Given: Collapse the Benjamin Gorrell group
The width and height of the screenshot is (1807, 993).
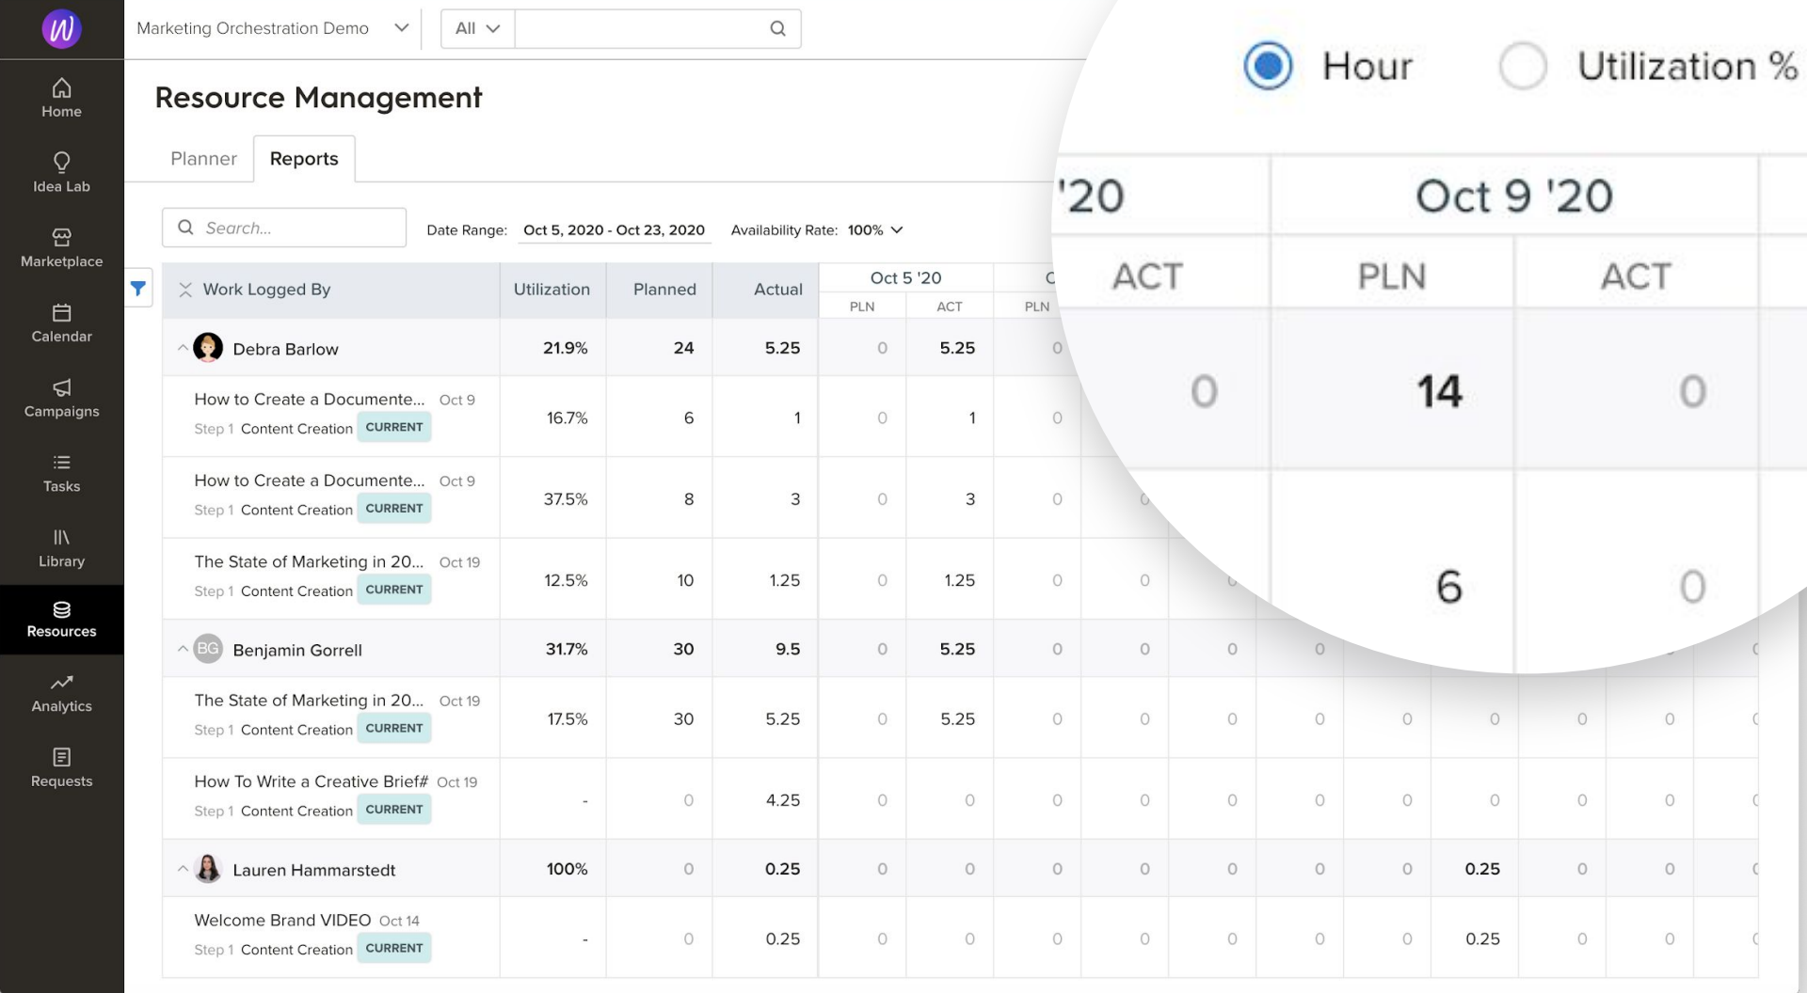Looking at the screenshot, I should [183, 649].
